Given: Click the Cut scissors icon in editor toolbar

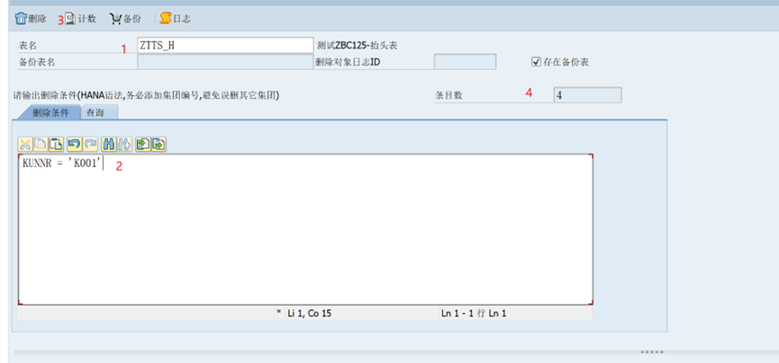Looking at the screenshot, I should click(x=25, y=145).
